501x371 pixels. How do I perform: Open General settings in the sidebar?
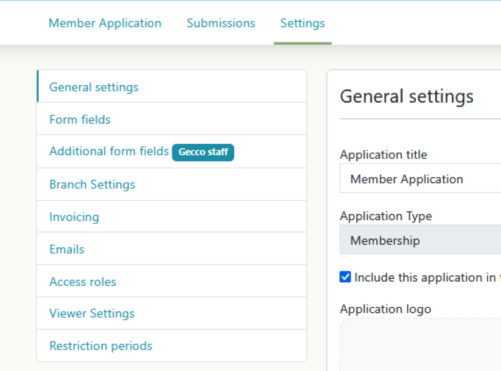coord(94,87)
